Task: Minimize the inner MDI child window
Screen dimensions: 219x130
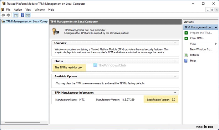Action: pyautogui.click(x=208, y=10)
